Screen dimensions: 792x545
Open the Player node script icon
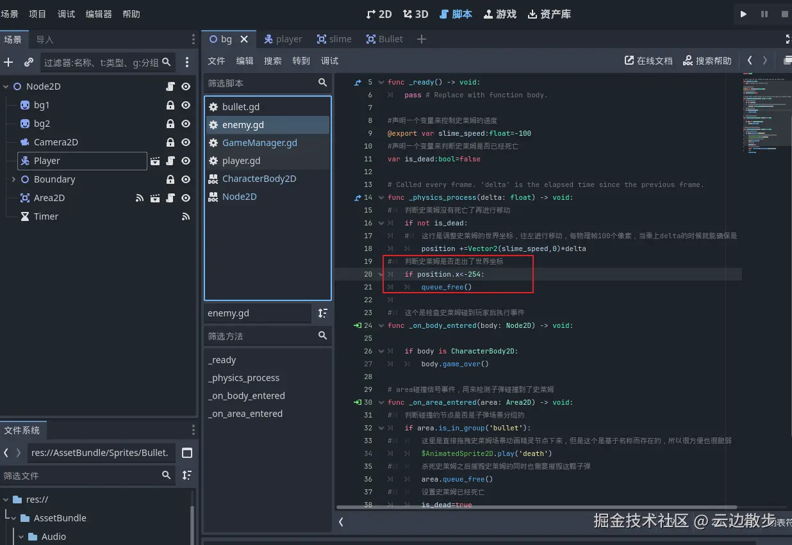click(x=170, y=161)
